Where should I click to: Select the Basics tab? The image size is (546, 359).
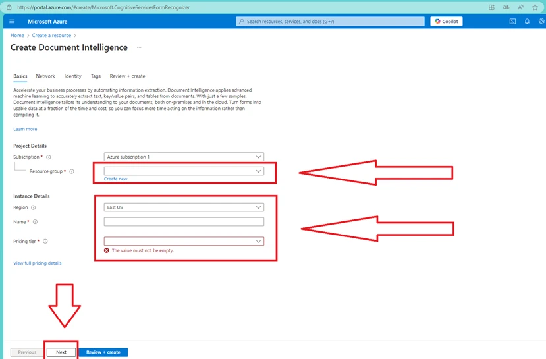(20, 76)
